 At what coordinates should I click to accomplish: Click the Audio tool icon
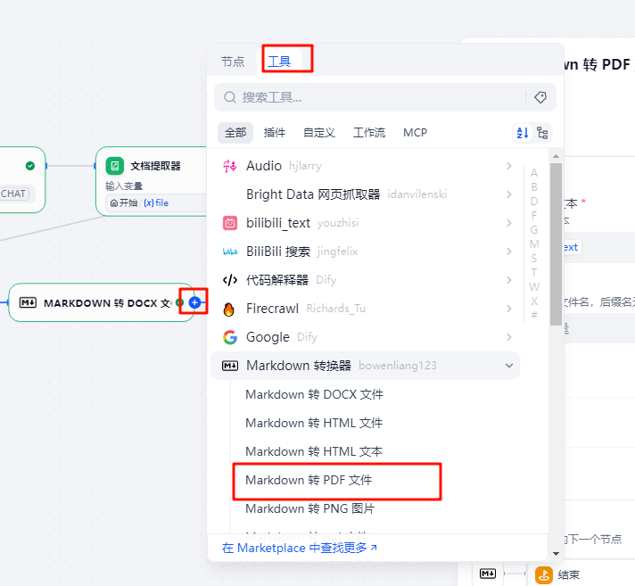coord(229,166)
